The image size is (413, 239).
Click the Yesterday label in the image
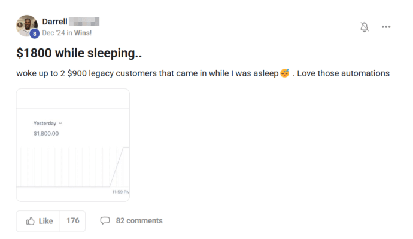pos(45,123)
